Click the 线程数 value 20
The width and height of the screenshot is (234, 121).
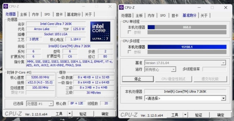click(x=106, y=103)
